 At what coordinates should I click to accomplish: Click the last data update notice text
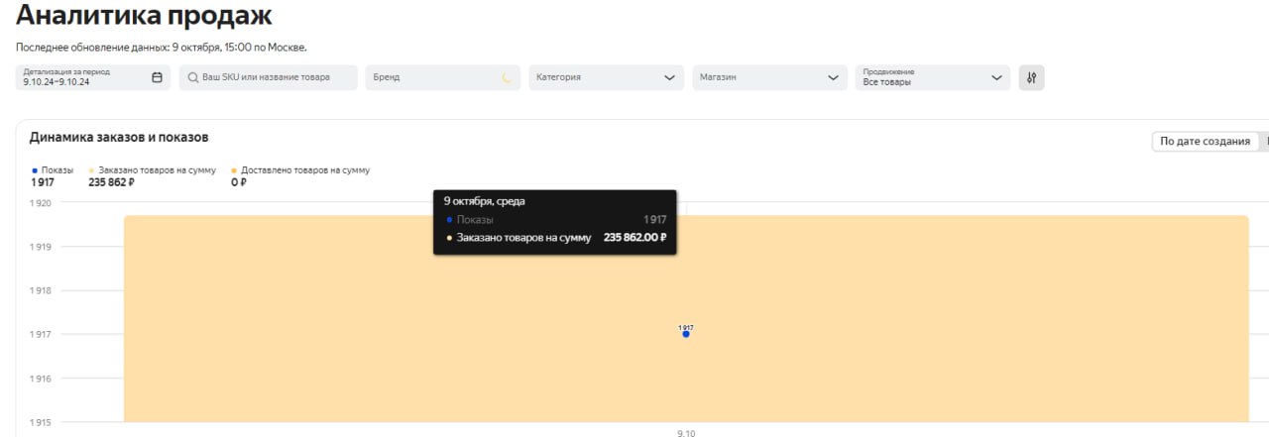click(162, 47)
